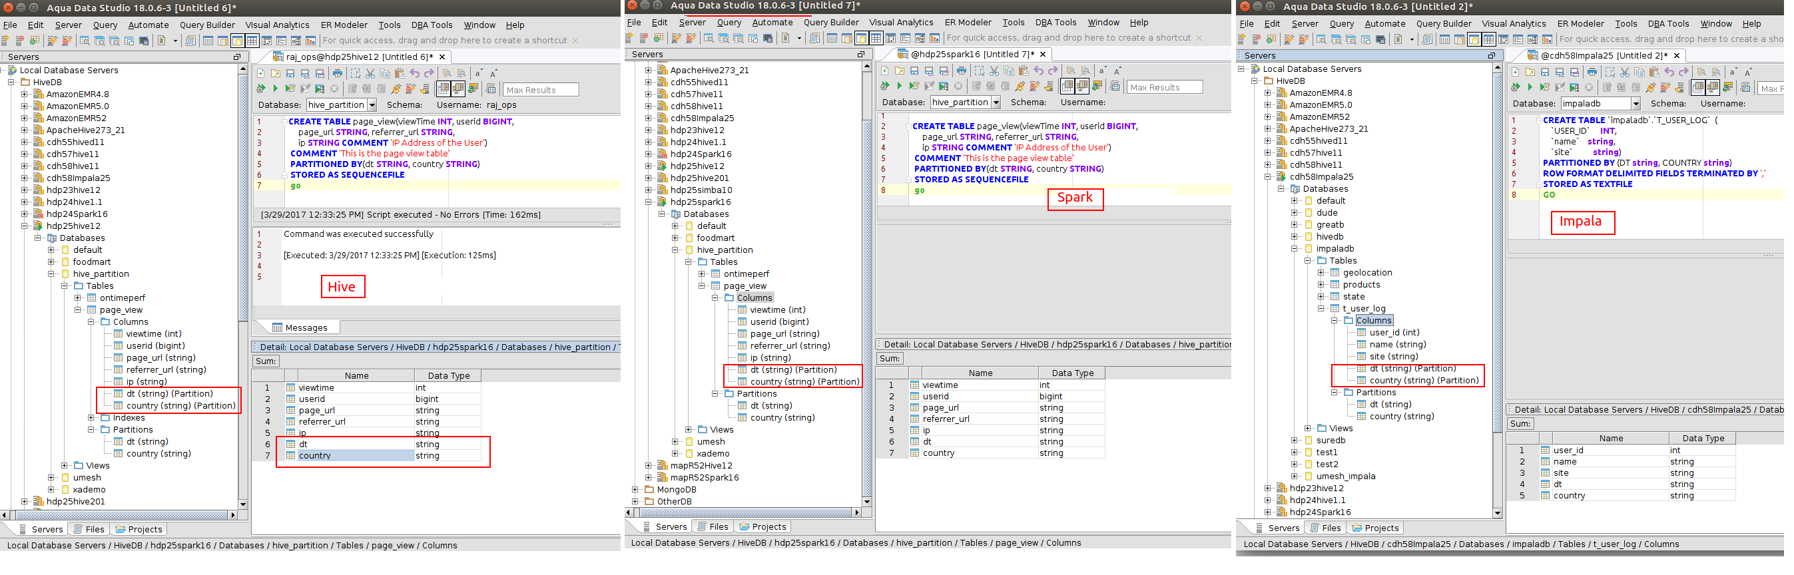Click Max Results field in Hive window

pos(541,90)
